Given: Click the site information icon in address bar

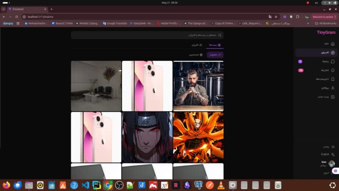Looking at the screenshot, I should tap(24, 16).
